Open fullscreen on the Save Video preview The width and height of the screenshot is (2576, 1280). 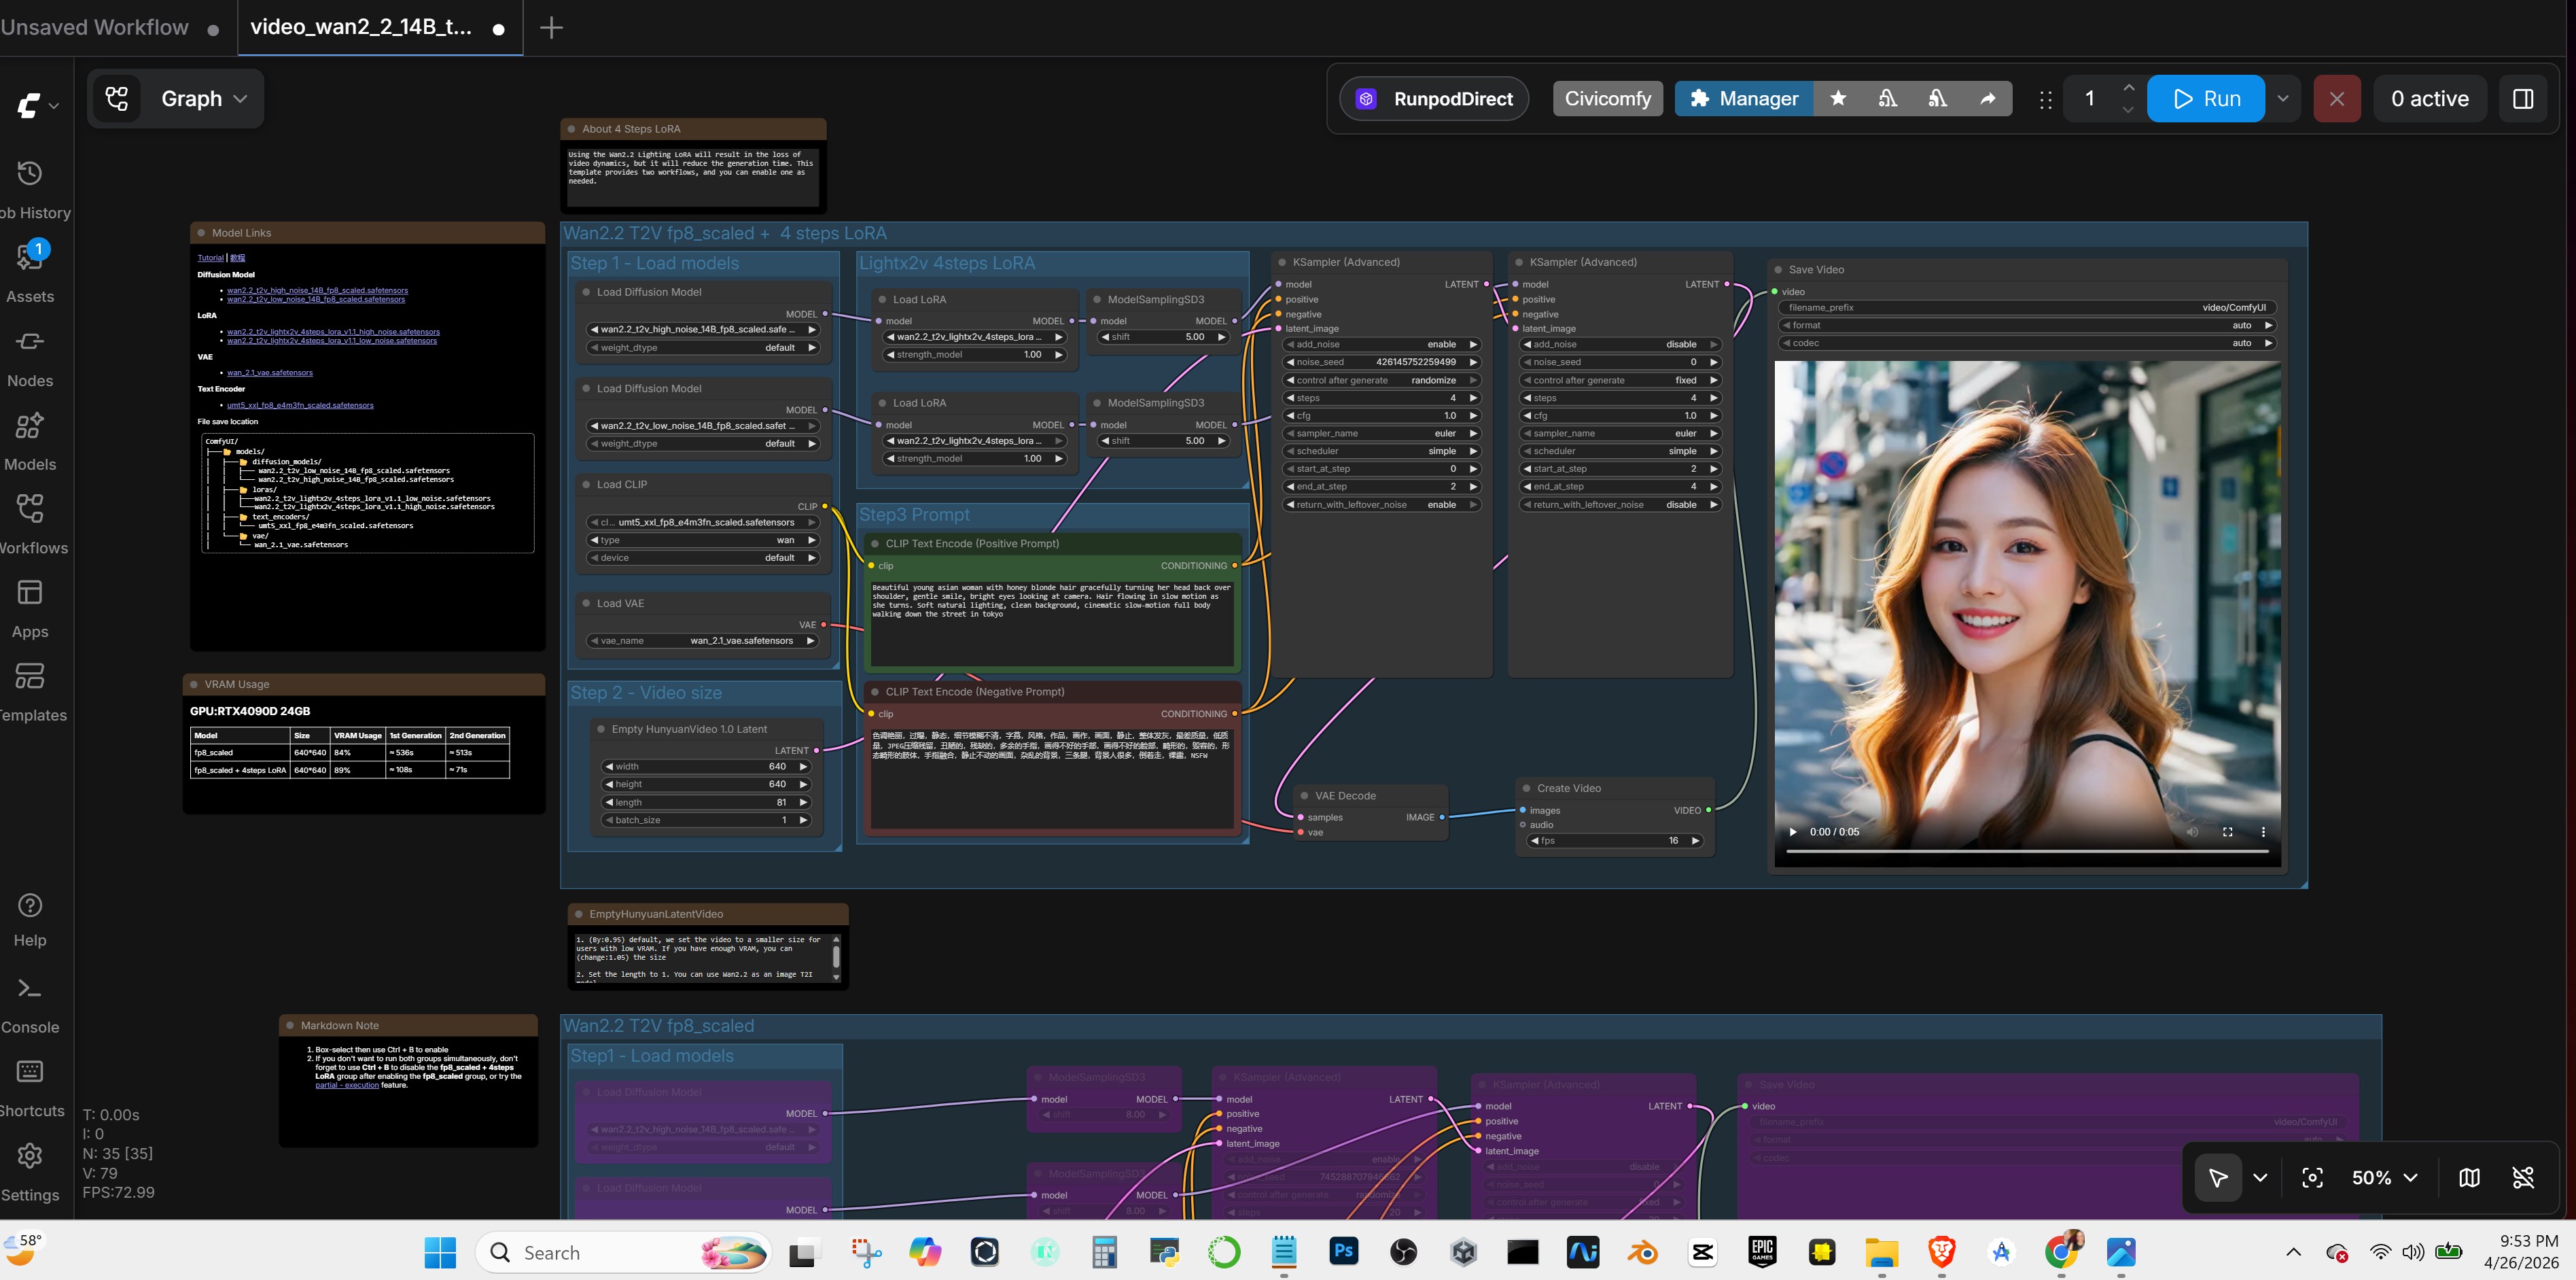pyautogui.click(x=2227, y=832)
